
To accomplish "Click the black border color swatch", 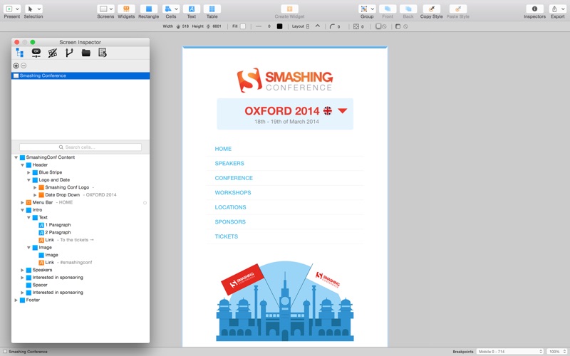I will point(279,26).
